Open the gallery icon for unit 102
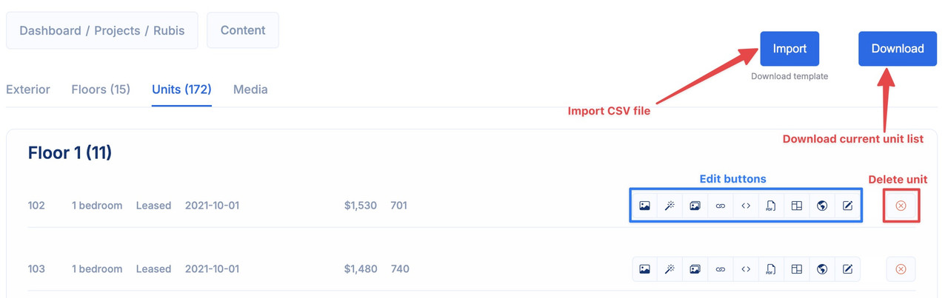The image size is (948, 298). tap(695, 206)
